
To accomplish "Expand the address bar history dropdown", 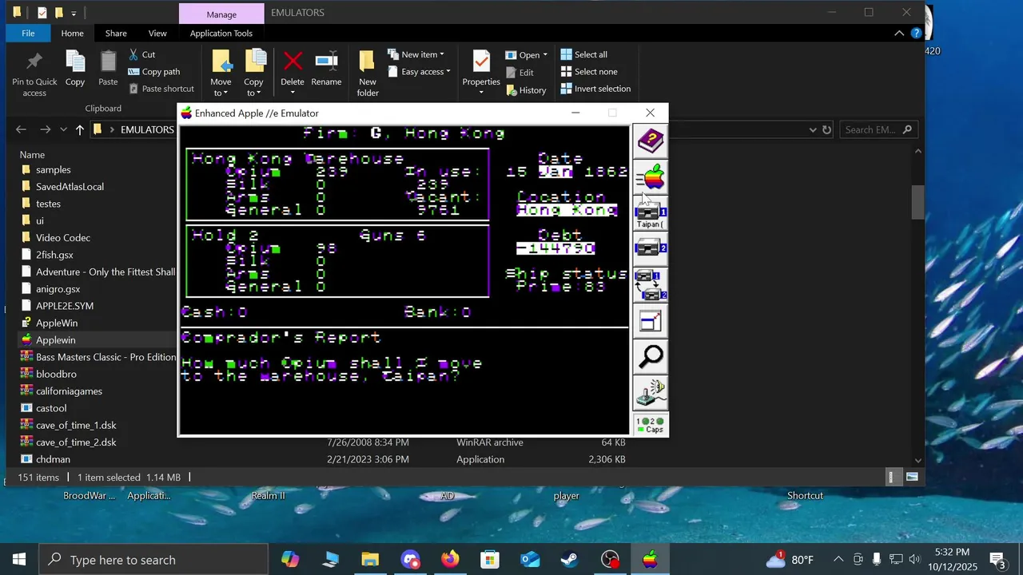I will coord(813,129).
